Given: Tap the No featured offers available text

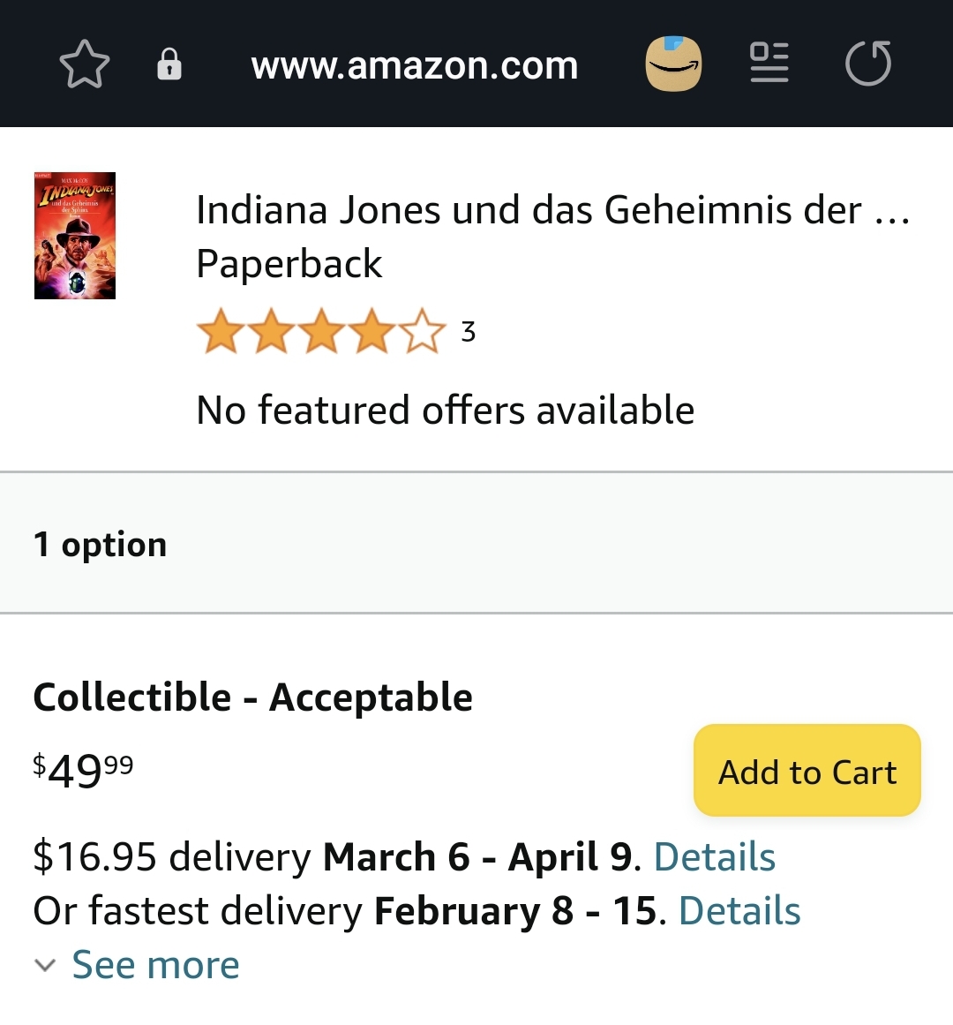Looking at the screenshot, I should click(445, 411).
